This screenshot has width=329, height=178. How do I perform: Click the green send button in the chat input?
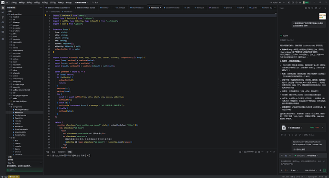point(325,170)
